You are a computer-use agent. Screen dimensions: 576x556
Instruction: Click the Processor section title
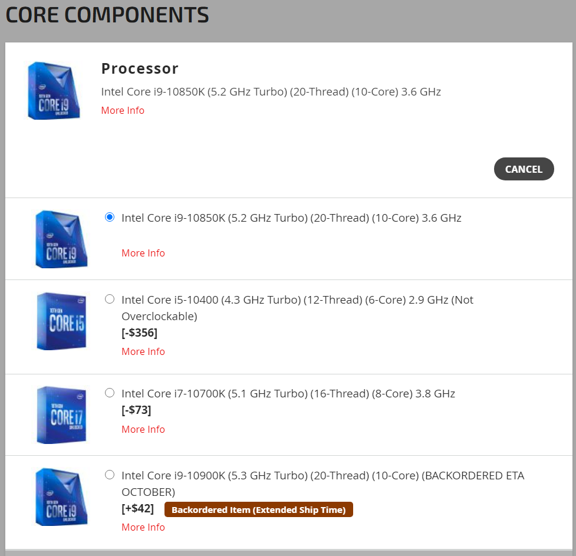coord(140,68)
